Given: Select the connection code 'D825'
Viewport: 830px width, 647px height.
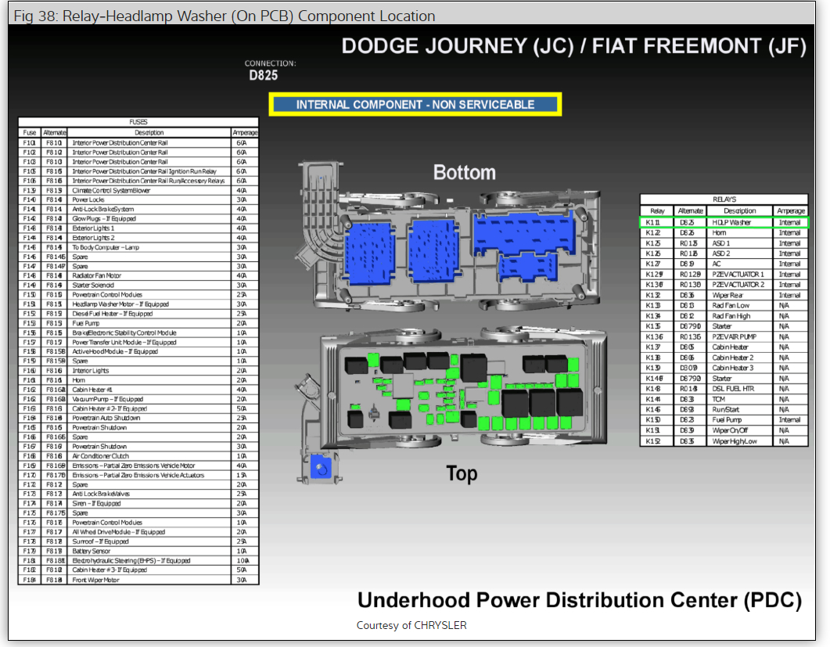Looking at the screenshot, I should [264, 75].
